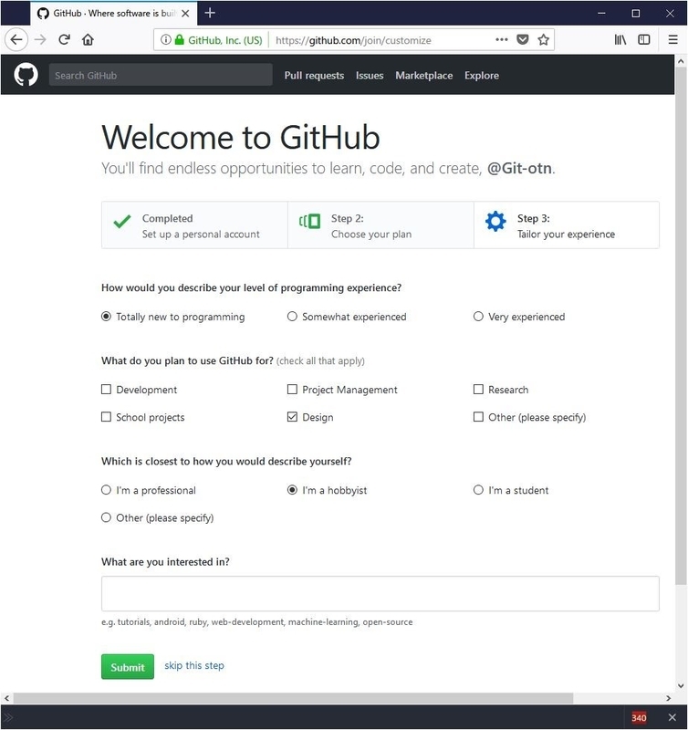Image resolution: width=688 pixels, height=730 pixels.
Task: Go to the browser home icon
Action: tap(89, 40)
